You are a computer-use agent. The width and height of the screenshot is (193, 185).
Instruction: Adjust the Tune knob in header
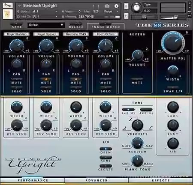[x=136, y=7]
